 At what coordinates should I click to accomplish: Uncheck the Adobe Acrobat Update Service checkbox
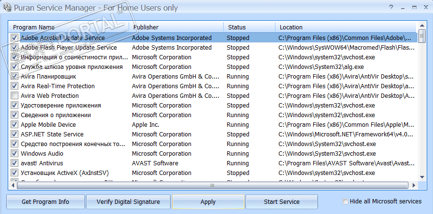14,38
